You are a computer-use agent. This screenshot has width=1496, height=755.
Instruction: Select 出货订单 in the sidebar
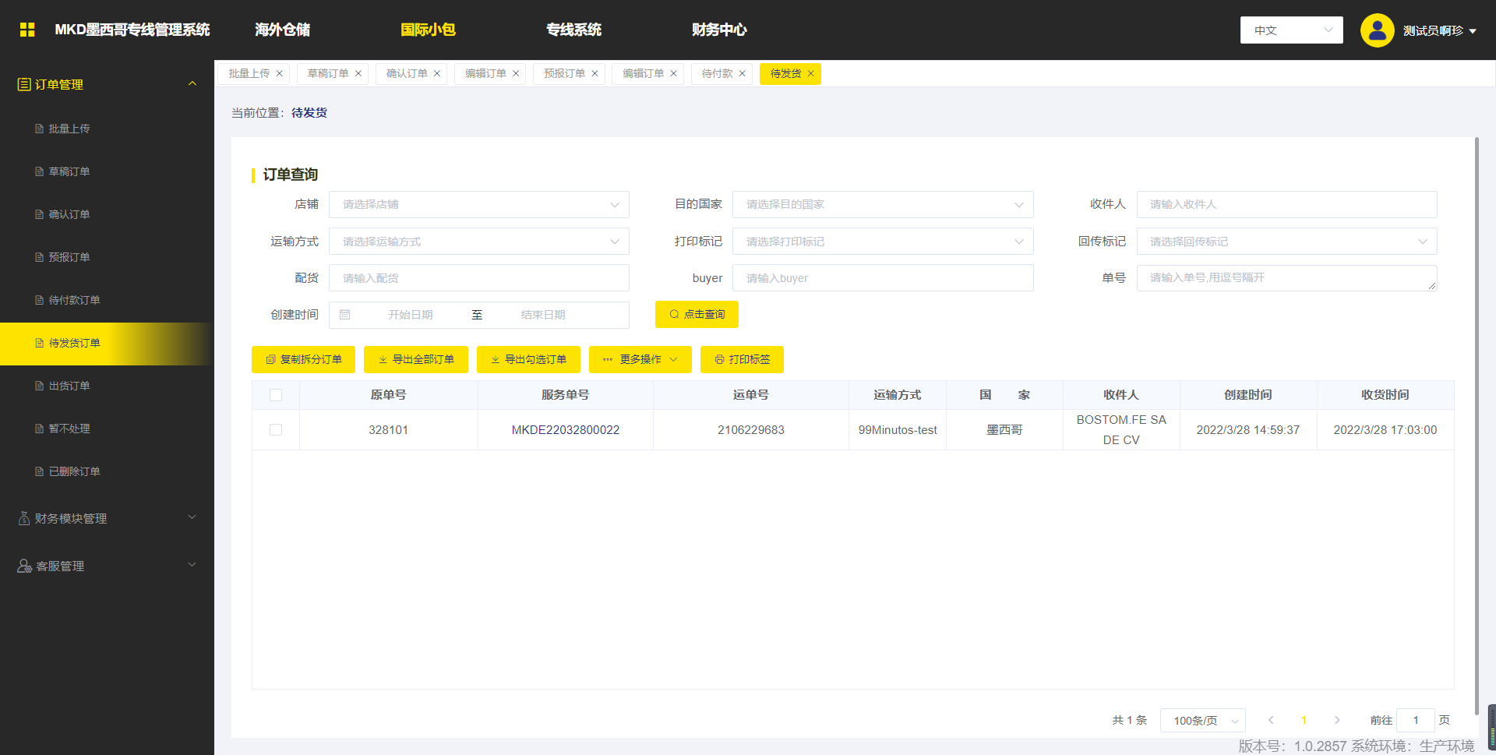69,386
